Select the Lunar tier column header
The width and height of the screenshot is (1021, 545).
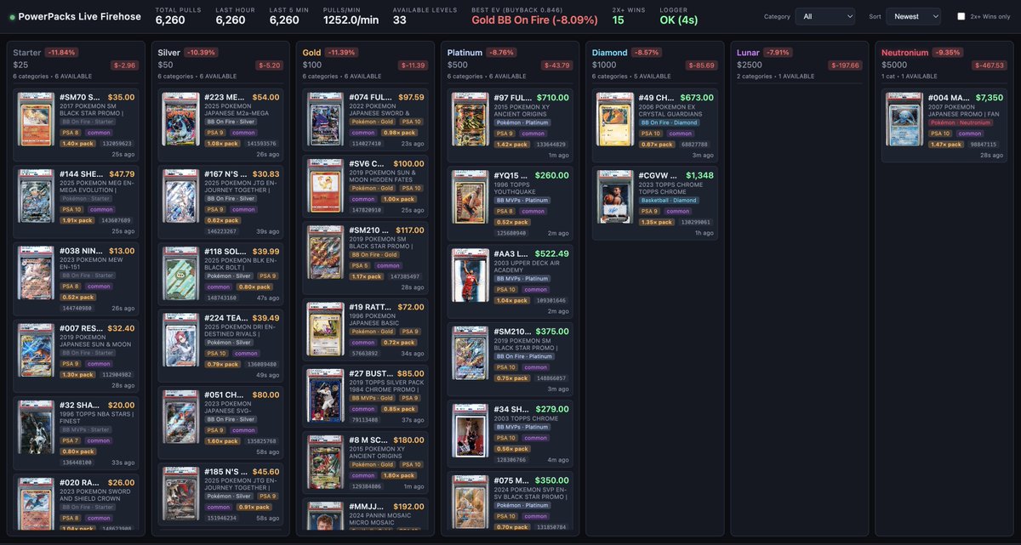[x=749, y=53]
